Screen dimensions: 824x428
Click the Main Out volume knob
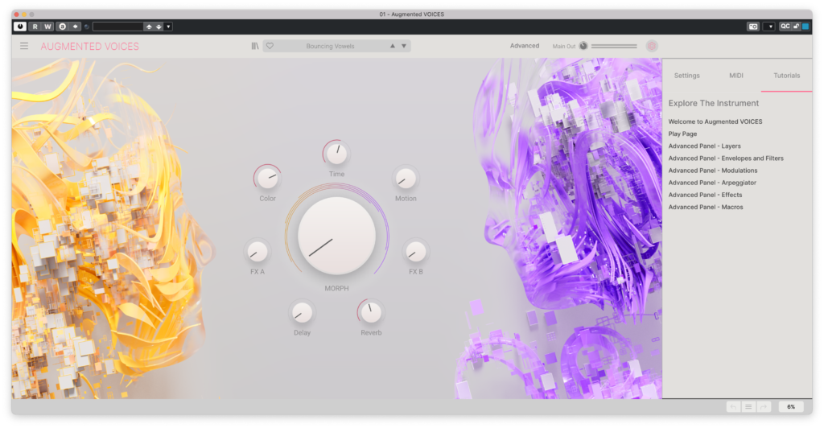pos(583,46)
